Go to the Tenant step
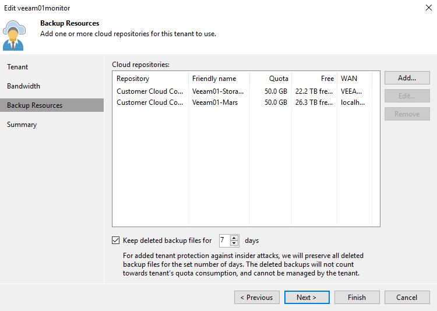 pos(52,67)
